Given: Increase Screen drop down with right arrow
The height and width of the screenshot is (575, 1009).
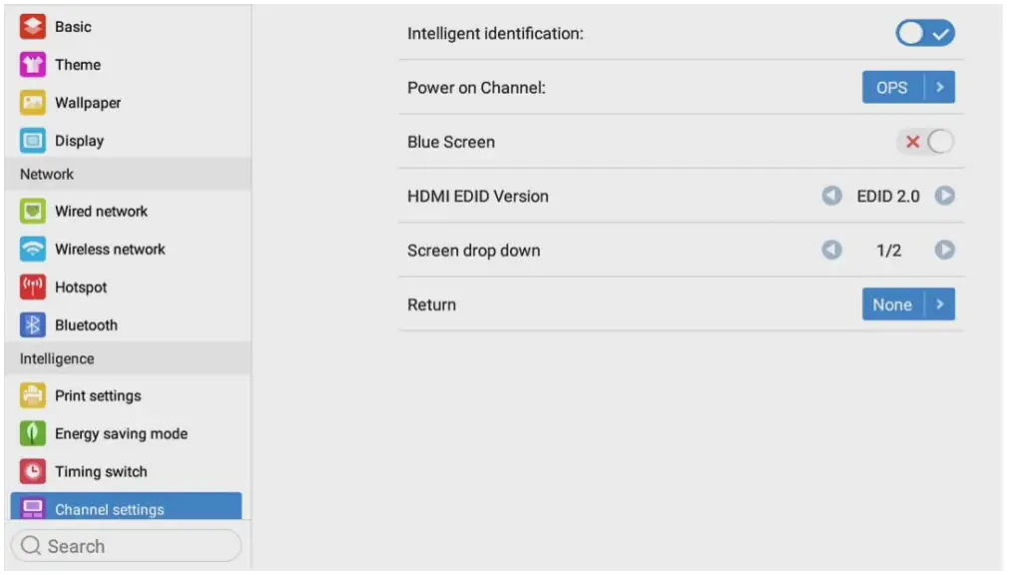Looking at the screenshot, I should click(x=944, y=251).
